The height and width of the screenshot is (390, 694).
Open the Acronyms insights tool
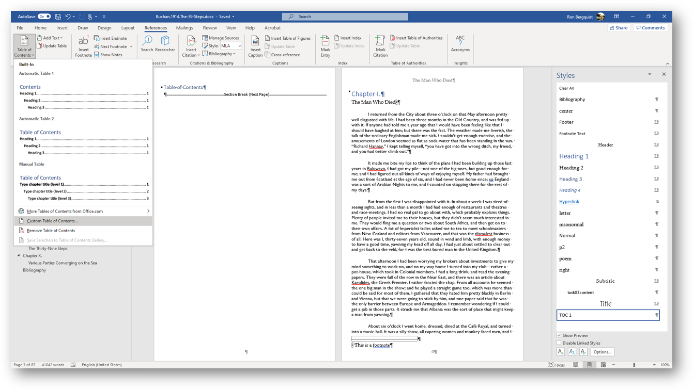click(460, 42)
